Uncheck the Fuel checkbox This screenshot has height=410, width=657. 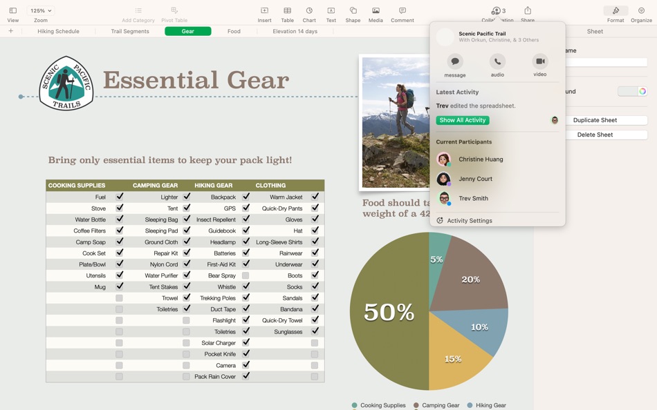[x=120, y=196]
